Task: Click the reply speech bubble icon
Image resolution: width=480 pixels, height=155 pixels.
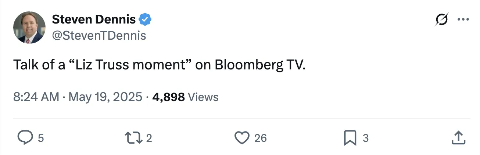Action: tap(25, 138)
